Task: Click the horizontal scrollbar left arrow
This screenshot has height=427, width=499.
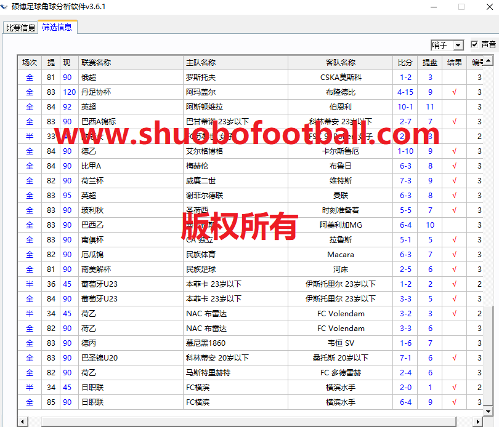Action: point(23,421)
